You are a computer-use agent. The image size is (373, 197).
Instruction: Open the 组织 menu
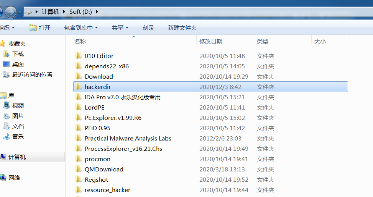[x=7, y=28]
